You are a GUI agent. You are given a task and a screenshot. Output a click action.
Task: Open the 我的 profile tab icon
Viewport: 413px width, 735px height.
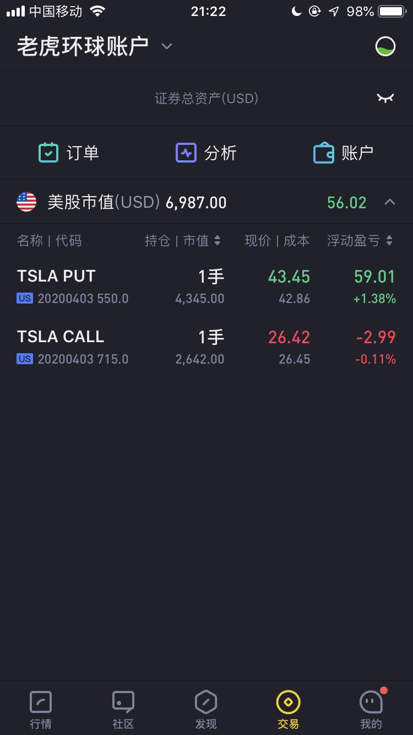click(x=371, y=702)
